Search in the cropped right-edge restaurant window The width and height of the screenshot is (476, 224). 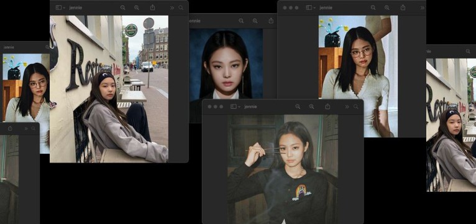[x=468, y=52]
